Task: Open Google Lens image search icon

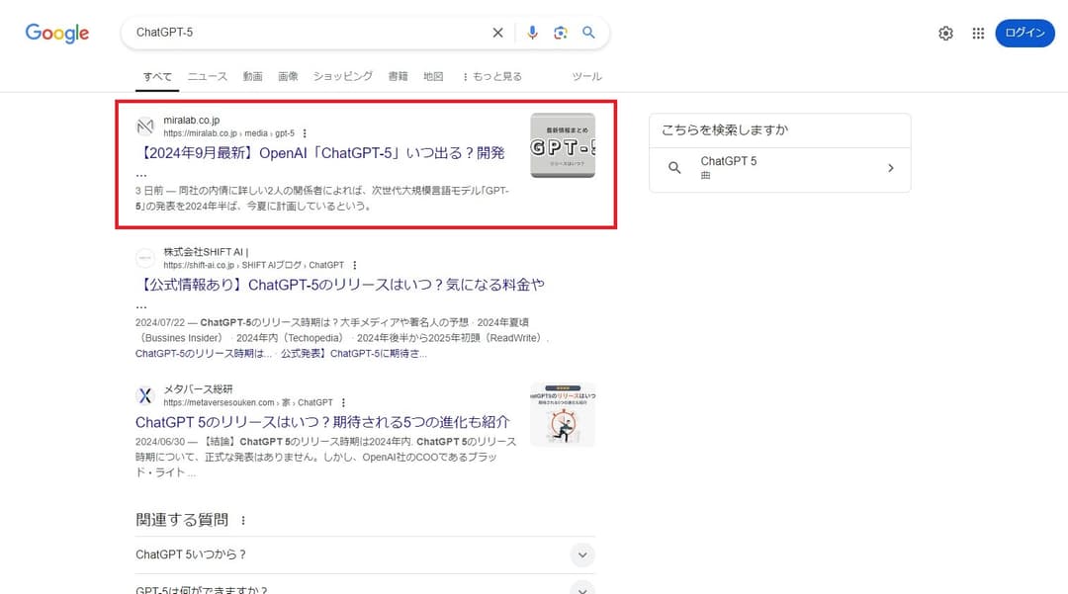Action: point(561,33)
